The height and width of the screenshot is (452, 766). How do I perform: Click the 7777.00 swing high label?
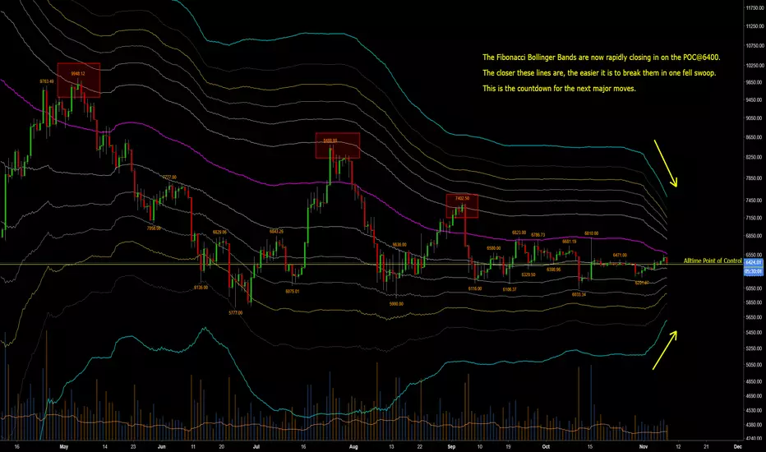169,178
